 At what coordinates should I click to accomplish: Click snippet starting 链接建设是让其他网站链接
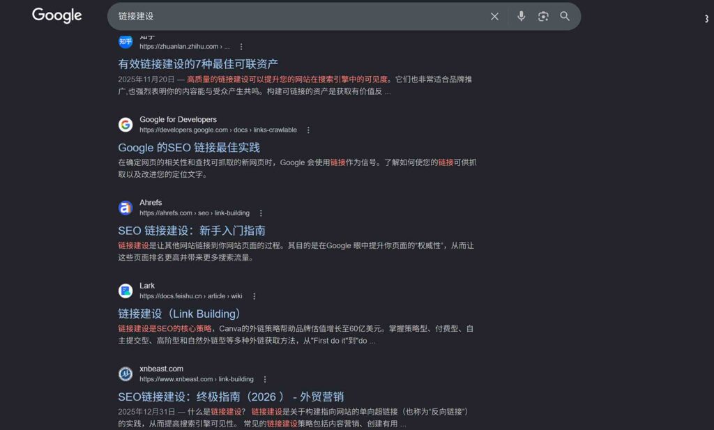296,251
